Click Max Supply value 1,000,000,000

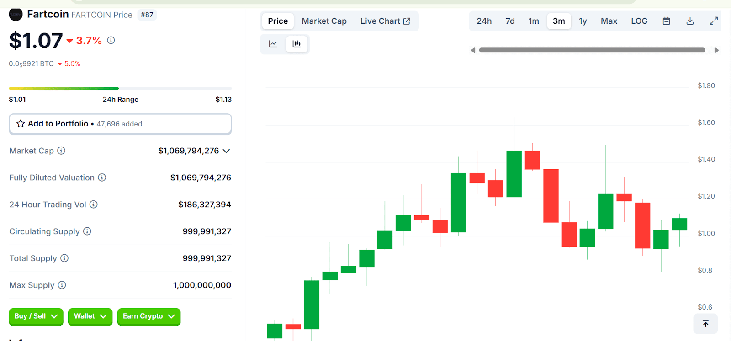pos(202,285)
